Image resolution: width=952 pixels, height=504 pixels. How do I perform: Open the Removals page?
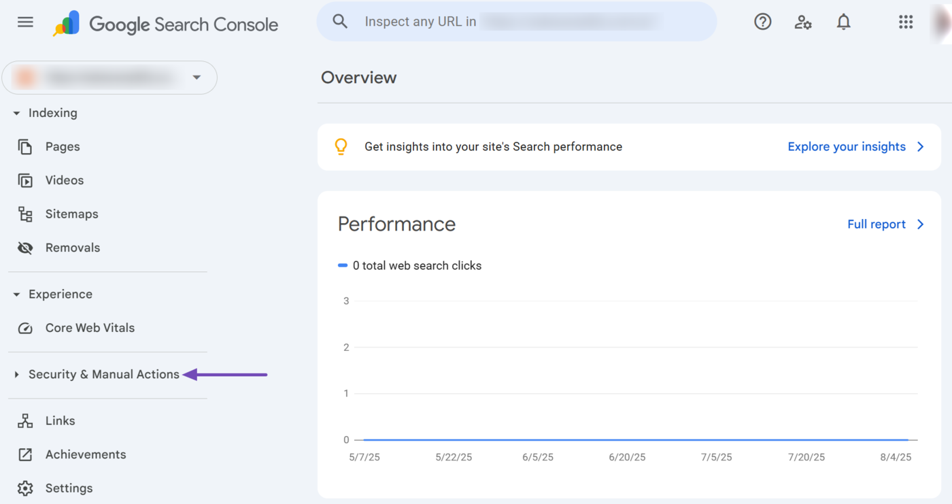(72, 248)
